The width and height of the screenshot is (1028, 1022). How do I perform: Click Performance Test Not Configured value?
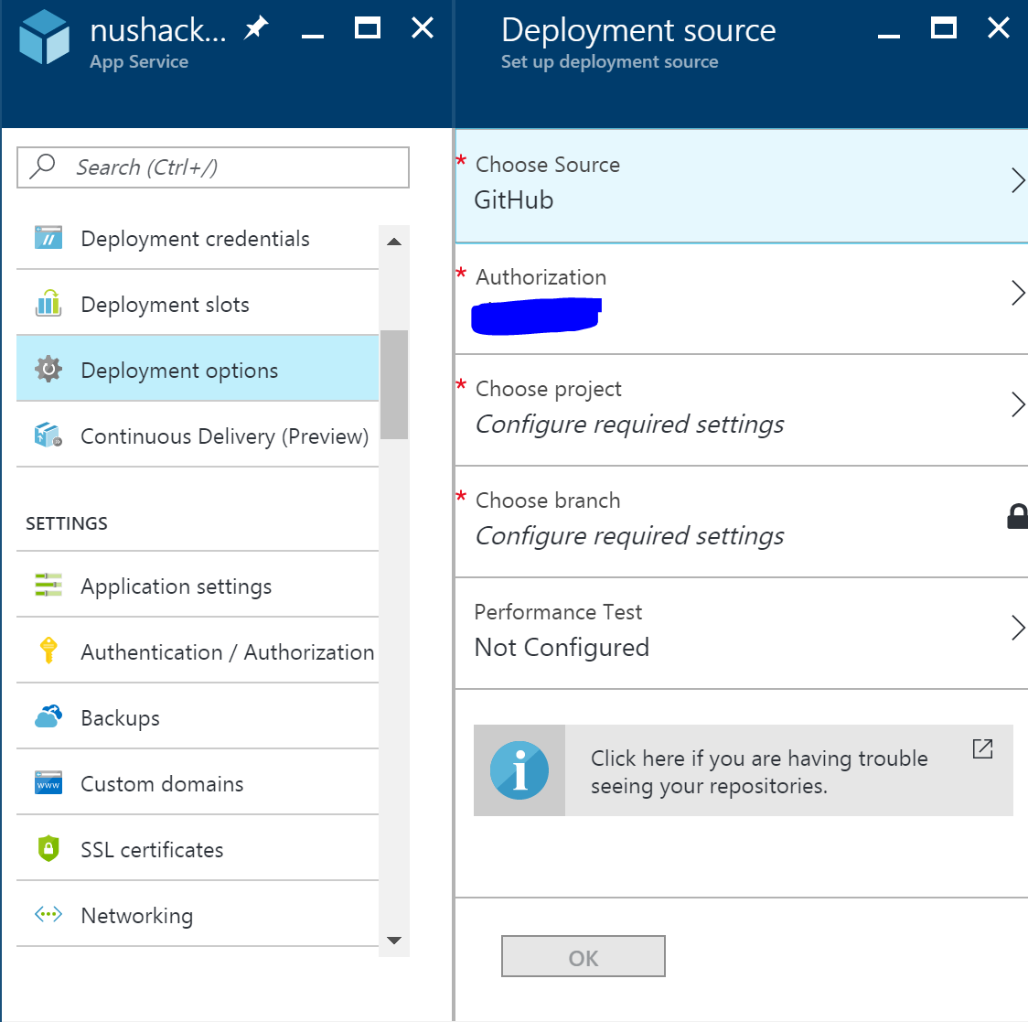[562, 648]
